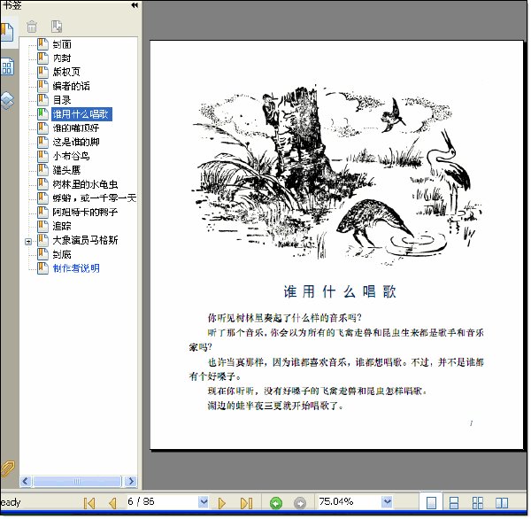This screenshot has width=531, height=519.
Task: Select the 蜉蝣，或一千零一天 bookmark
Action: pos(94,198)
